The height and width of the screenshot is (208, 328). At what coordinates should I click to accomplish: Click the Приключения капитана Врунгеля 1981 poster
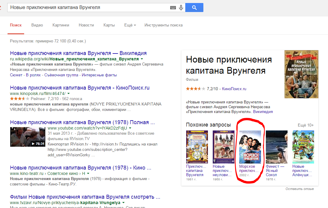tap(197, 147)
